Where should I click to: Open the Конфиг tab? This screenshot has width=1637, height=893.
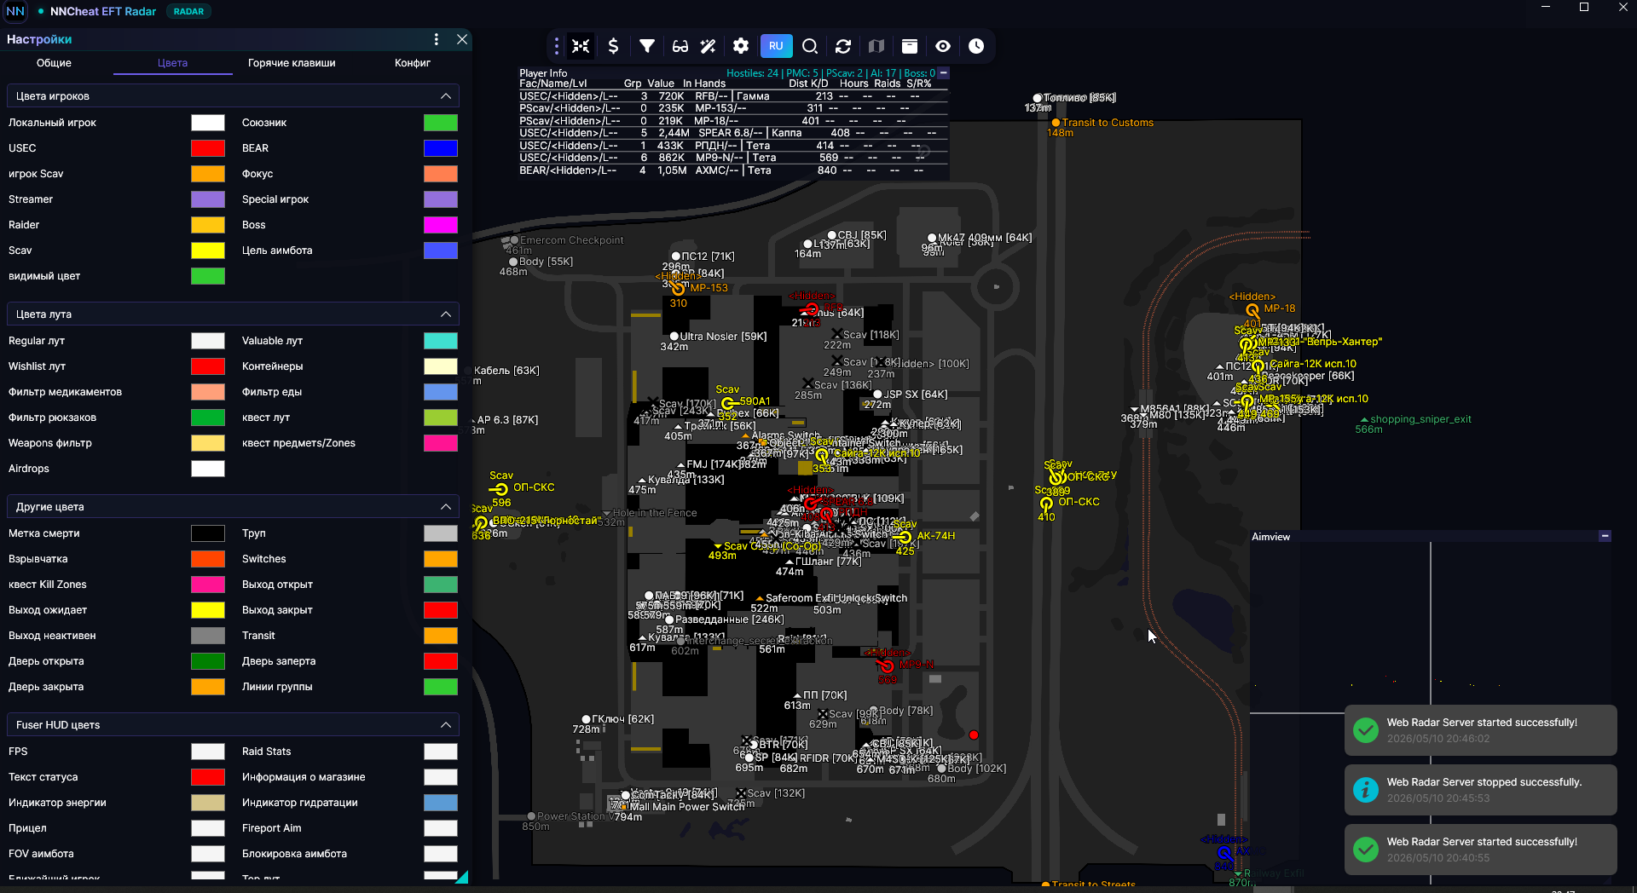pyautogui.click(x=413, y=63)
